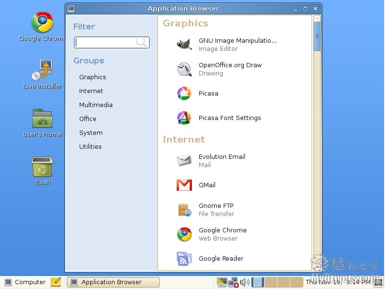This screenshot has width=385, height=289.
Task: Click the 'File Transfer' description text
Action: click(217, 214)
